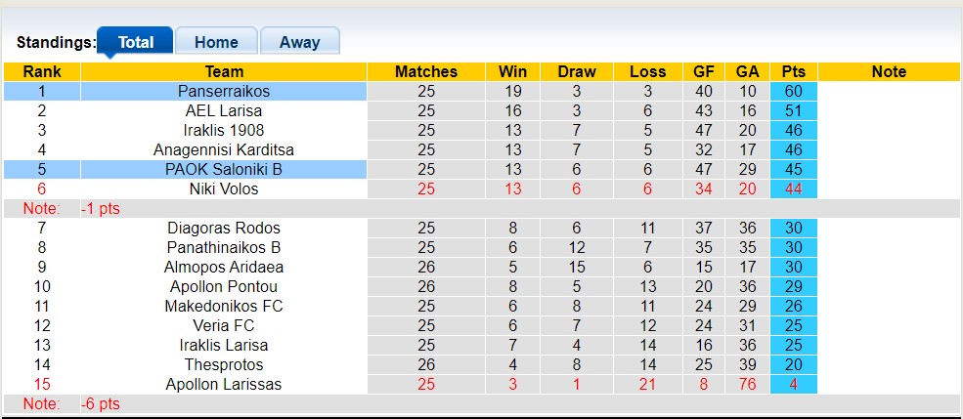The width and height of the screenshot is (963, 419).
Task: Click the Pts column header
Action: pyautogui.click(x=793, y=71)
